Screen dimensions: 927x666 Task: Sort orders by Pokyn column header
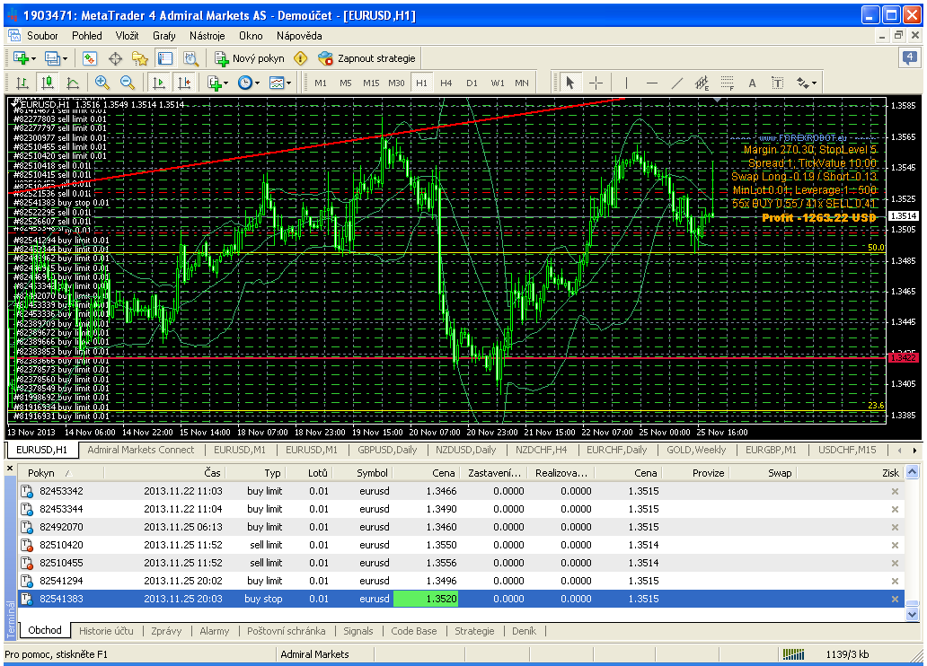pyautogui.click(x=40, y=473)
